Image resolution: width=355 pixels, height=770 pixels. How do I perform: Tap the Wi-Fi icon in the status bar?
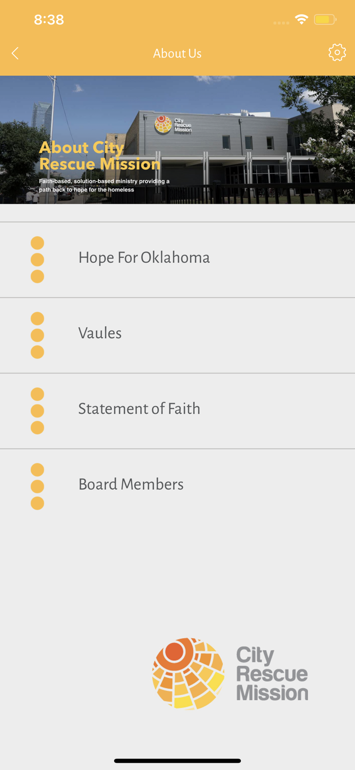301,18
